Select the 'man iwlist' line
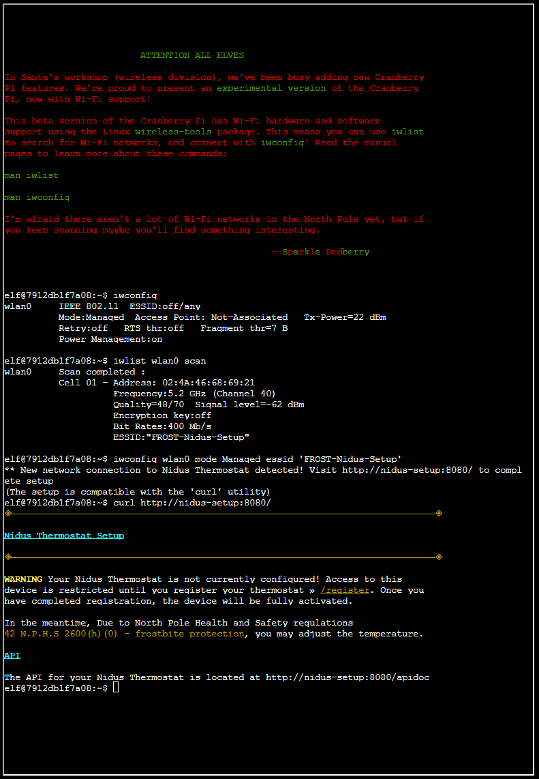Viewport: 539px width, 779px height. (x=31, y=175)
